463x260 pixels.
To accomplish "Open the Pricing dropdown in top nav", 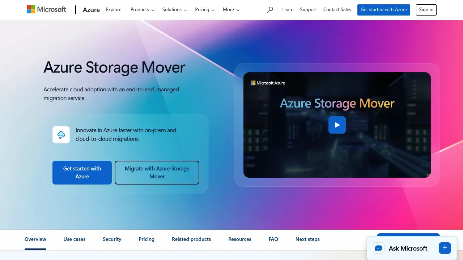I will click(205, 10).
